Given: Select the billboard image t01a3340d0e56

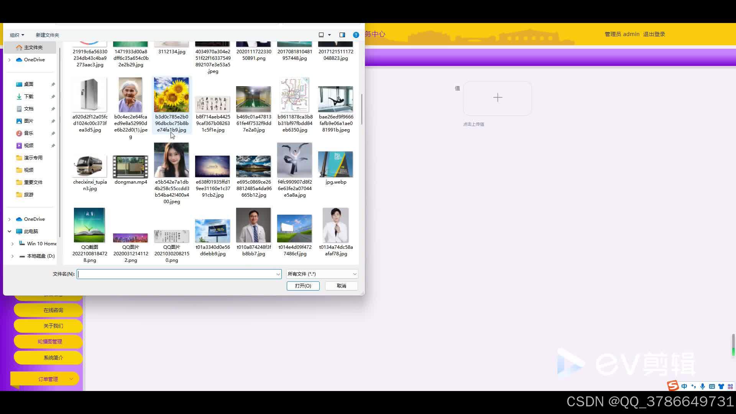Looking at the screenshot, I should coord(213,238).
